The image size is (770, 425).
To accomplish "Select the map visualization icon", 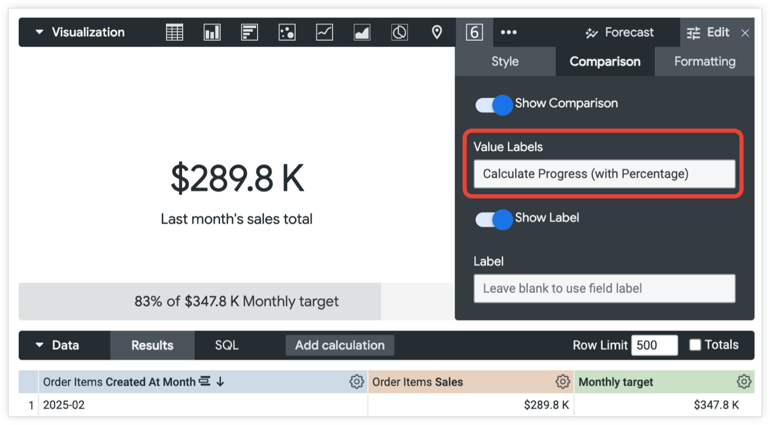I will coord(436,32).
